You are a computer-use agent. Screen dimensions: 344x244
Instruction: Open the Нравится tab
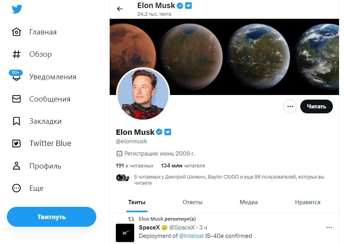point(308,202)
